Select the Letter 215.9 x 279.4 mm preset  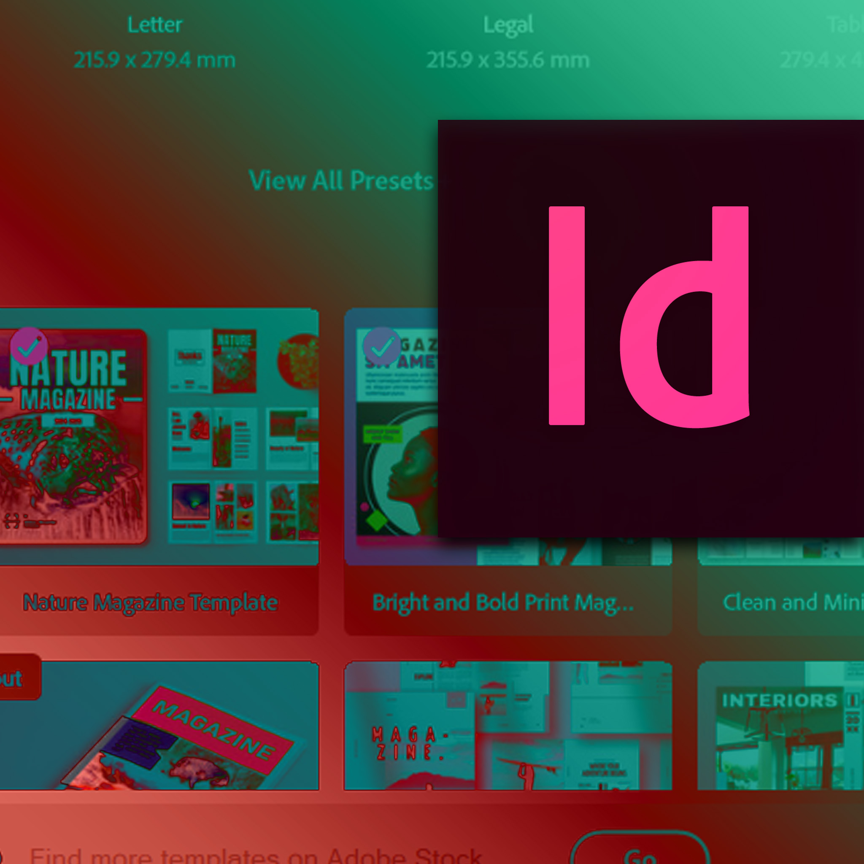[x=155, y=43]
